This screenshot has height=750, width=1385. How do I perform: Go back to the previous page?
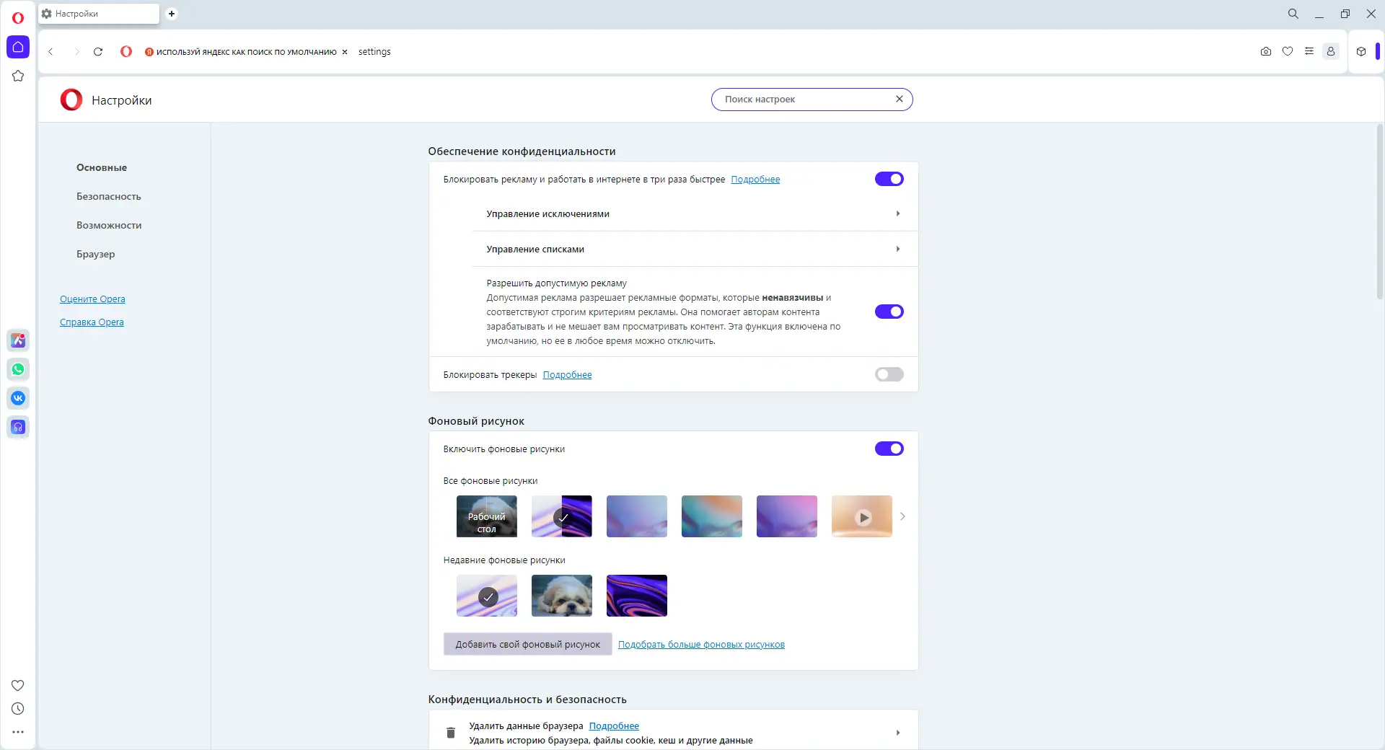[51, 52]
